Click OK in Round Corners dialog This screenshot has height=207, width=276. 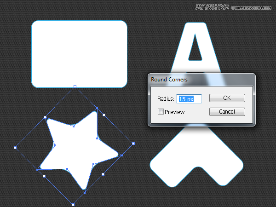[x=227, y=98]
